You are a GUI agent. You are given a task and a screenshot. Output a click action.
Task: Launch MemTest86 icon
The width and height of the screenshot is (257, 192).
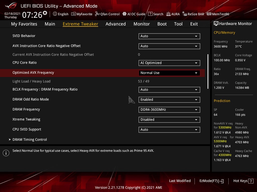click(x=209, y=14)
